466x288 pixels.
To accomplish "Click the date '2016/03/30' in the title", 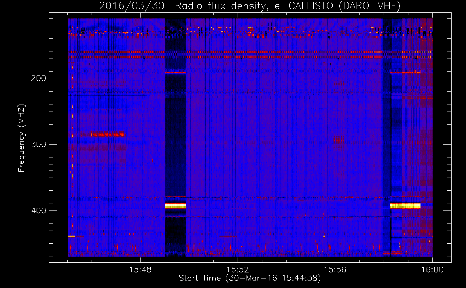I will pyautogui.click(x=131, y=6).
